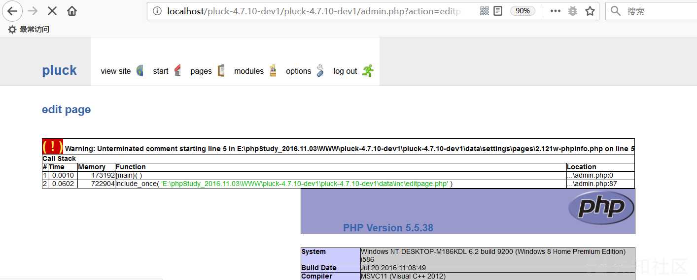Open the modules menu link
The height and width of the screenshot is (280, 697).
click(x=249, y=71)
